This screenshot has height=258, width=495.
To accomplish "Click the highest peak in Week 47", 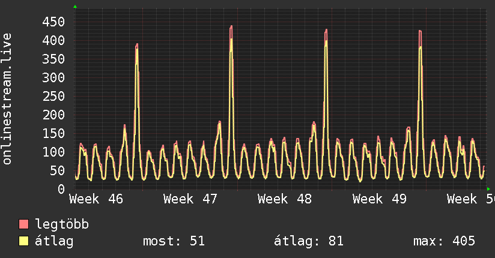I will [231, 26].
